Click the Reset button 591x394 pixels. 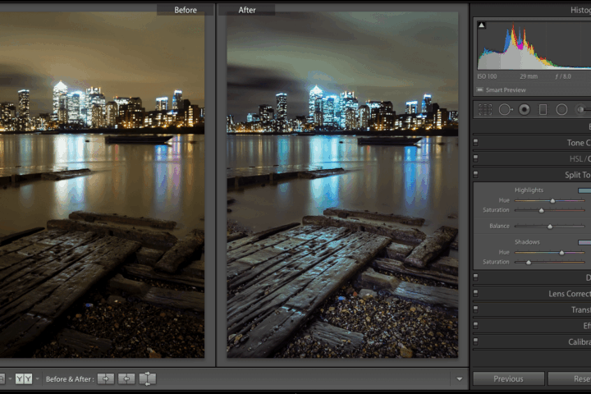[x=570, y=378]
